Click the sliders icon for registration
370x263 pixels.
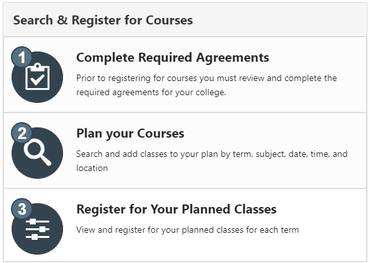tap(37, 229)
